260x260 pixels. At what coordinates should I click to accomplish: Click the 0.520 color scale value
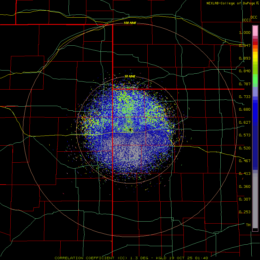tap(245, 148)
